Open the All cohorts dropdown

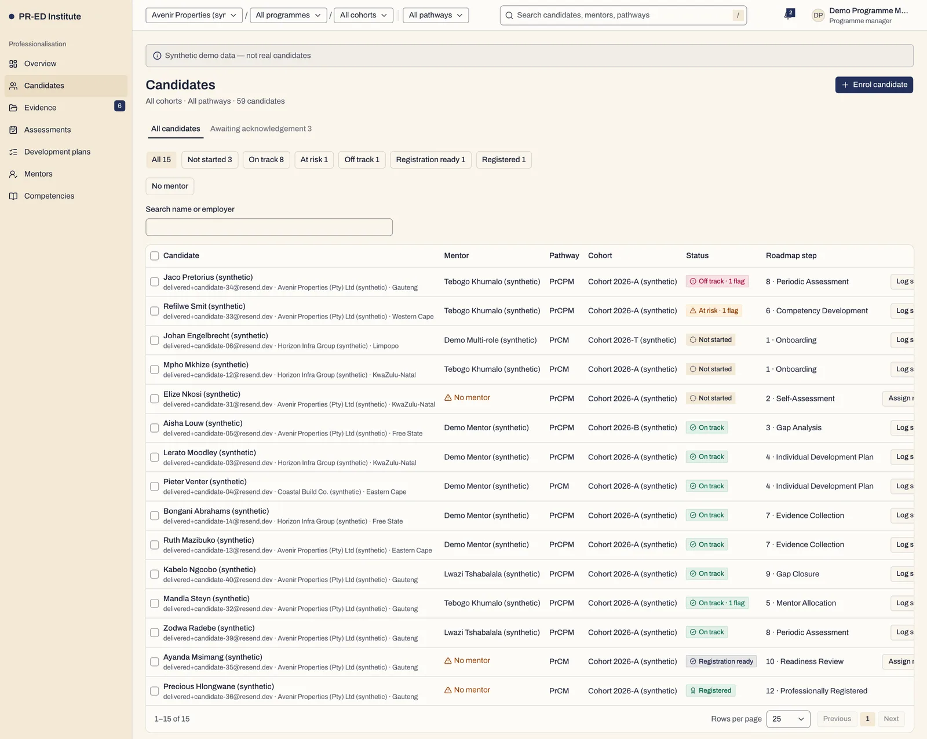point(364,16)
